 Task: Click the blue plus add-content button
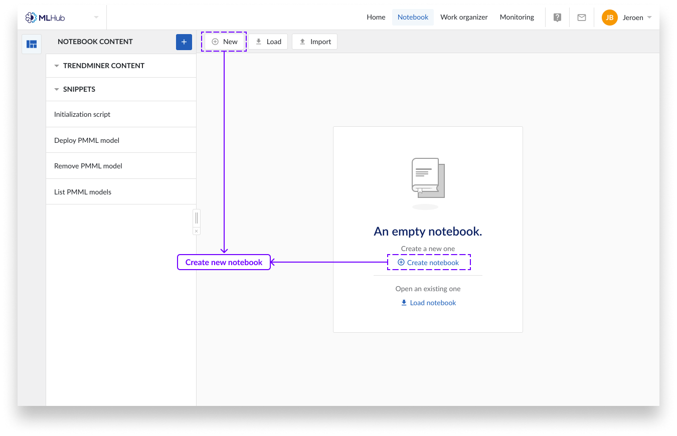click(x=184, y=42)
